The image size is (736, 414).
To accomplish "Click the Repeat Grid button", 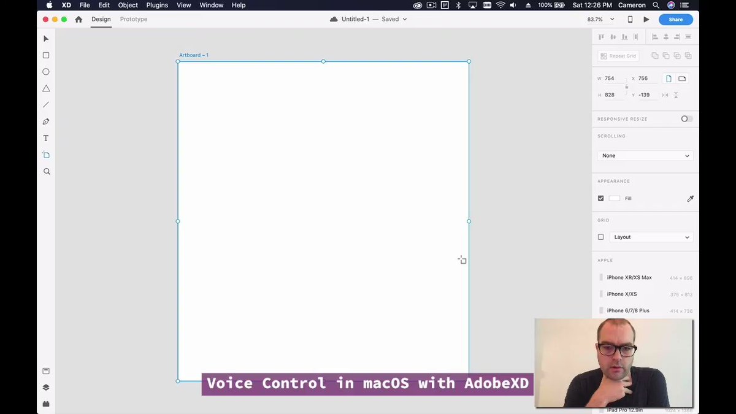I will pyautogui.click(x=619, y=56).
